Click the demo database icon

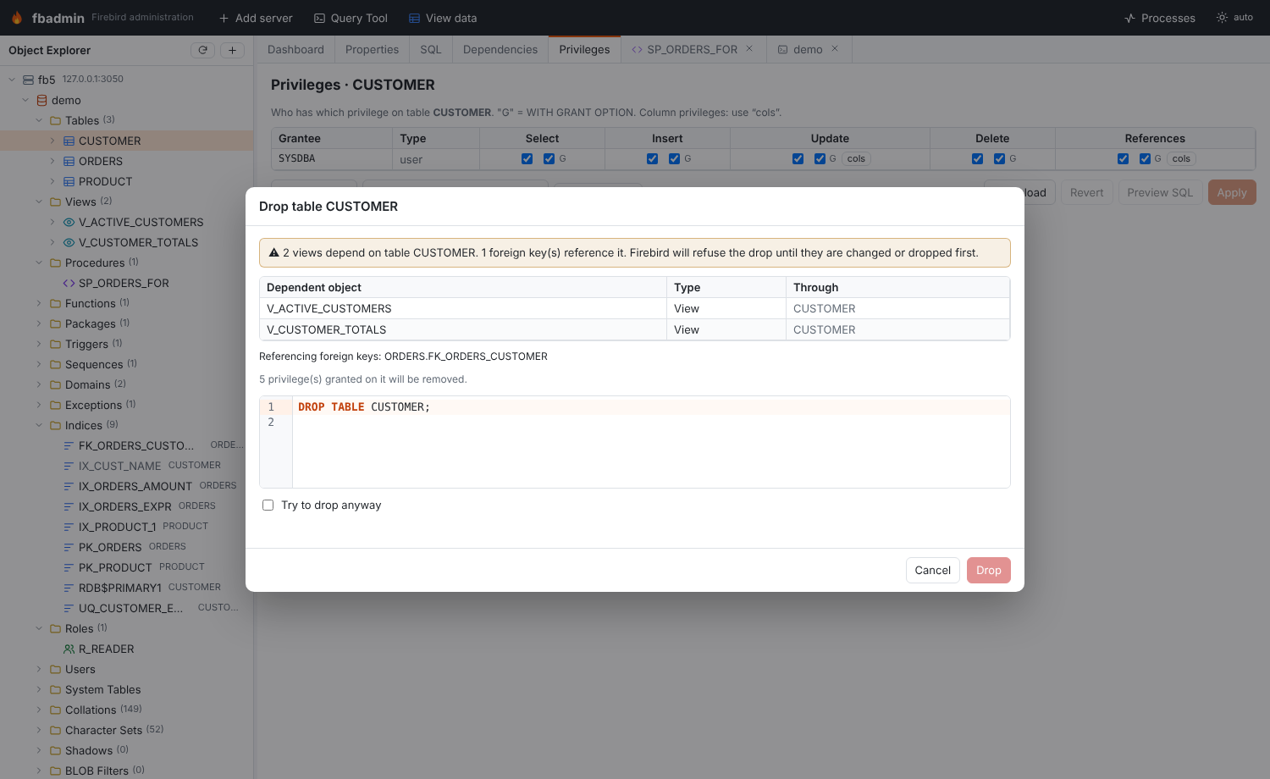(42, 100)
